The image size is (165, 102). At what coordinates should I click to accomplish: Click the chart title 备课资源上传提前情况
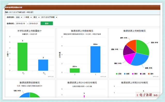(82, 31)
